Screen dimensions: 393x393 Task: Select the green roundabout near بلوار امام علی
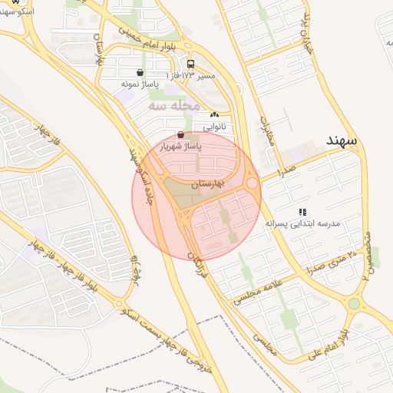pos(354,304)
